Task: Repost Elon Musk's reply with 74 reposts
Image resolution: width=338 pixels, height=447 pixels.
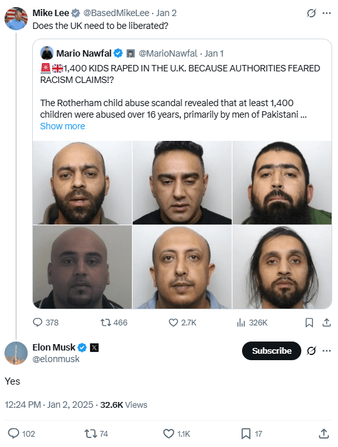Action: click(89, 433)
